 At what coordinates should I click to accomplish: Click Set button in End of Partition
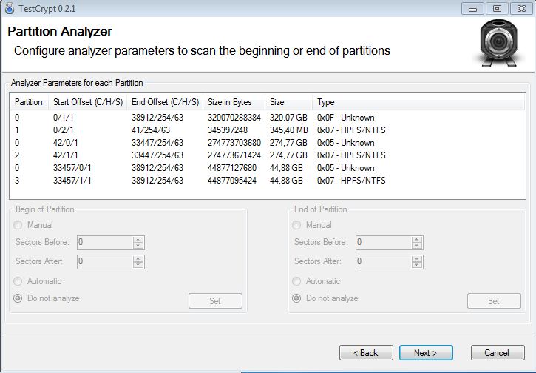tap(494, 300)
